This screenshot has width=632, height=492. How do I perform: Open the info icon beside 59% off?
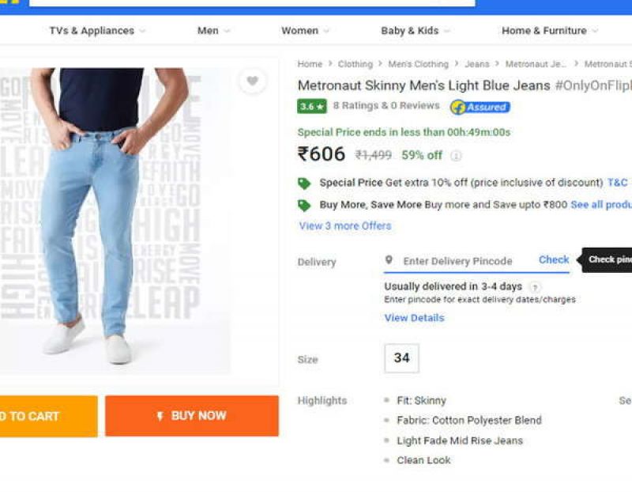[457, 156]
